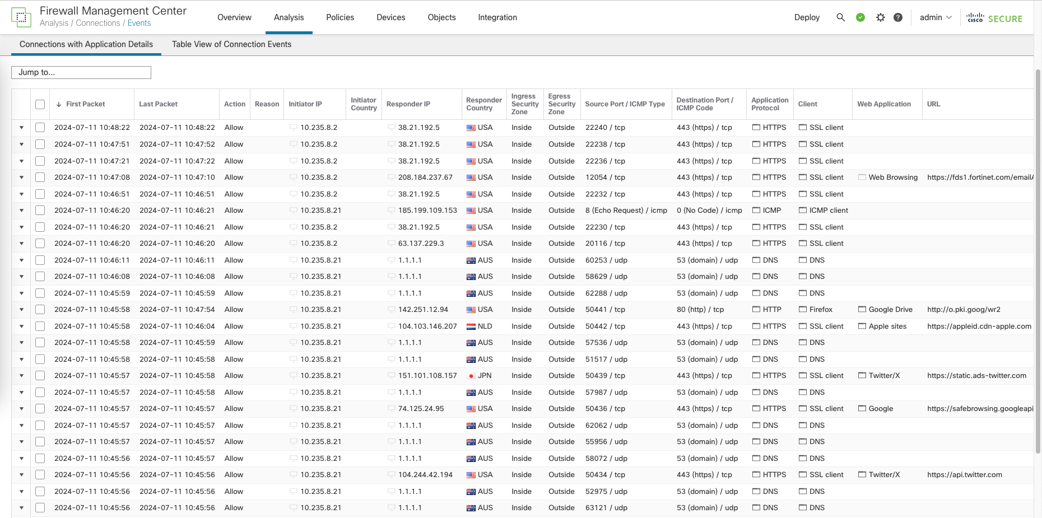Image resolution: width=1042 pixels, height=518 pixels.
Task: Click the Connections breadcrumb link
Action: [x=98, y=23]
